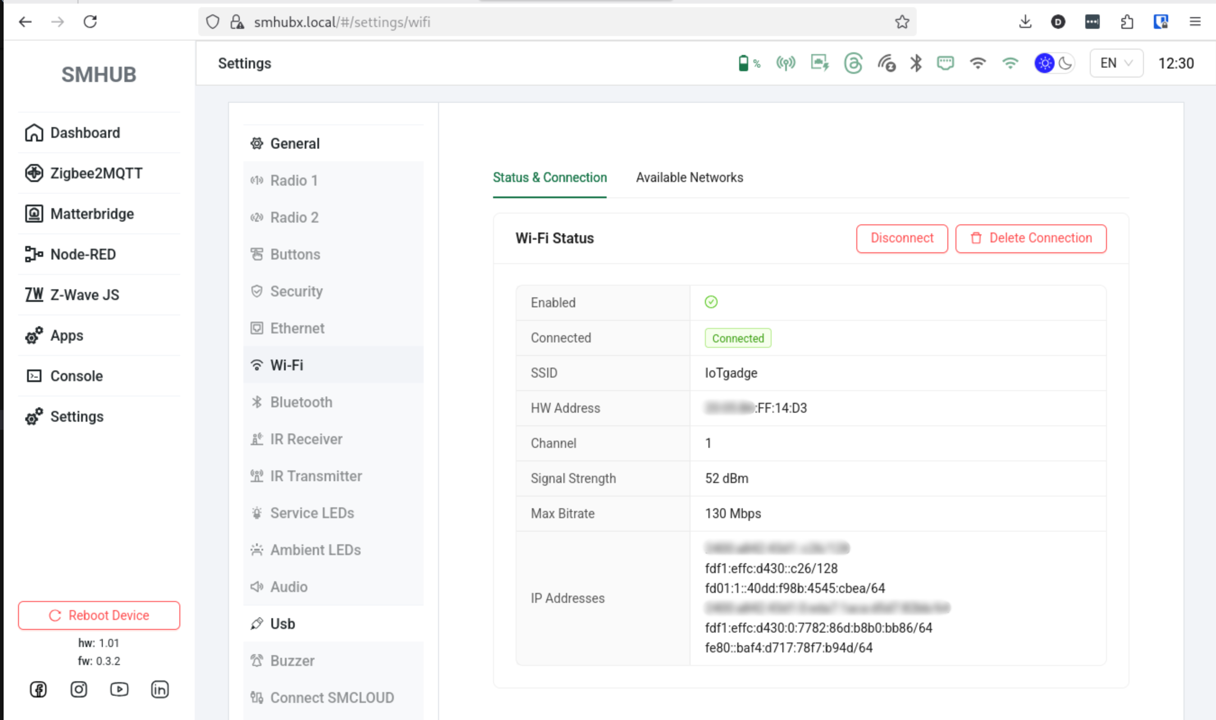Open the General settings section
This screenshot has width=1216, height=720.
295,144
